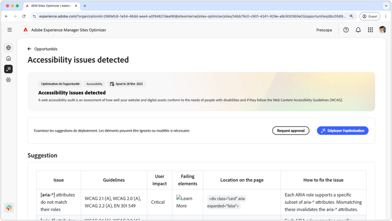Viewport: 392px width, 221px height.
Task: Click the Optimisation de l'opportunité tag
Action: [60, 84]
